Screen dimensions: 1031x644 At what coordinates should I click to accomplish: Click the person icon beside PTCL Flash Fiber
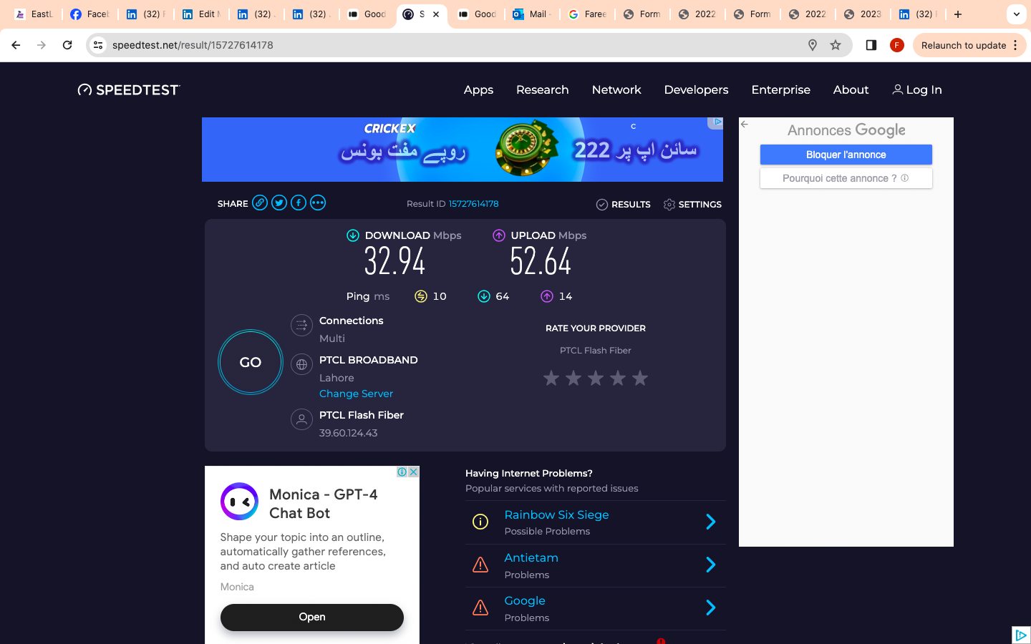(301, 419)
